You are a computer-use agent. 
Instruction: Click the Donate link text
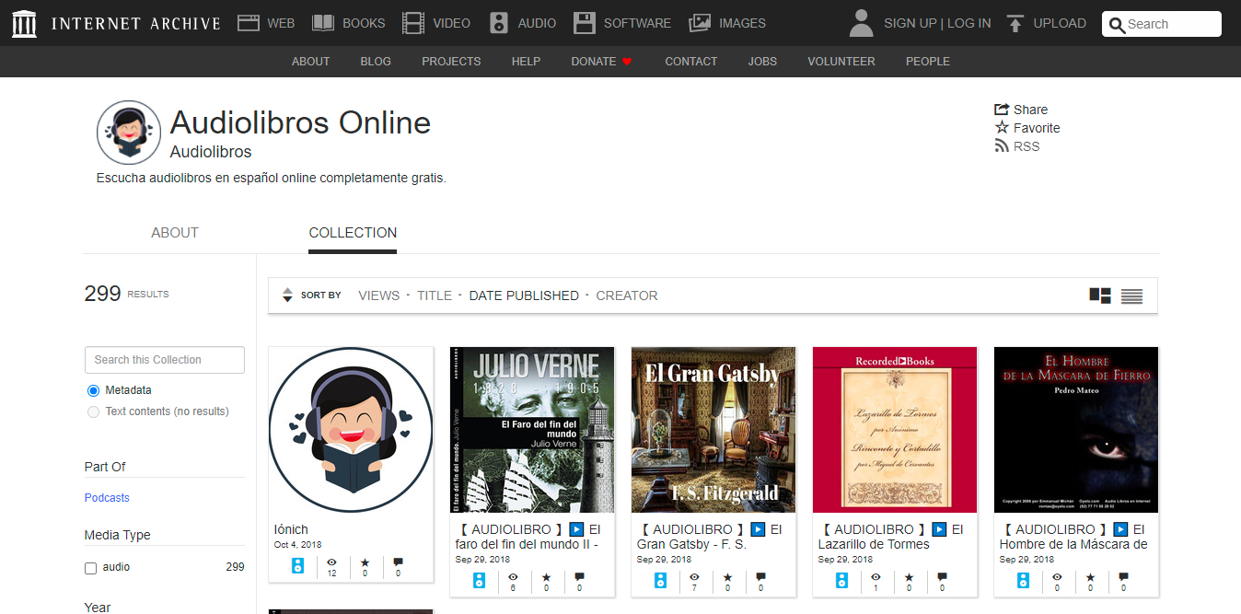(593, 62)
